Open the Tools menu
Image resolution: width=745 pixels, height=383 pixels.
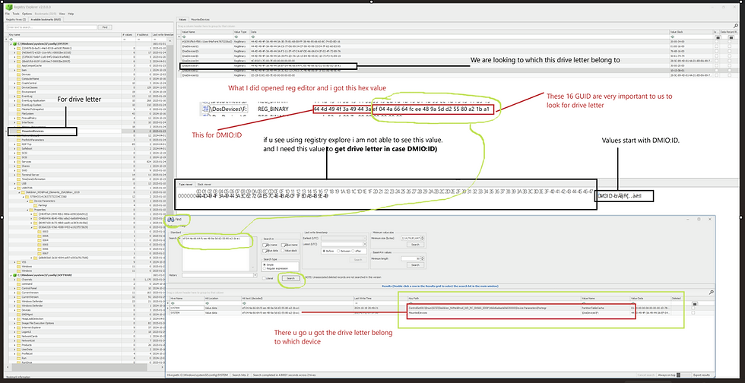coord(16,14)
